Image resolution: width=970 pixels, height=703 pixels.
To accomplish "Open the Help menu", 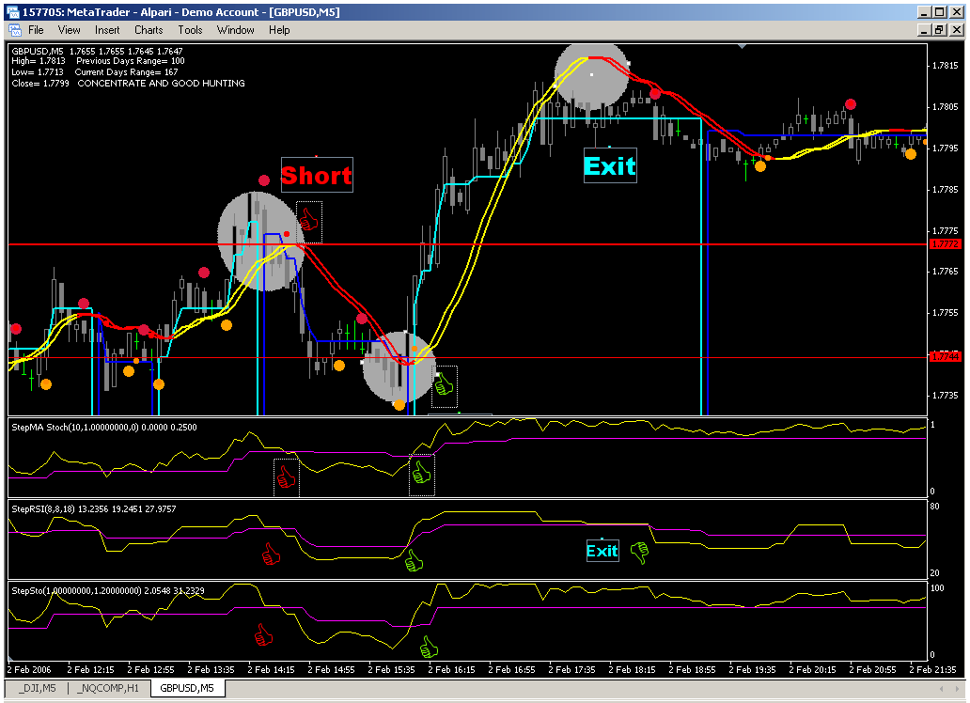I will pyautogui.click(x=279, y=30).
